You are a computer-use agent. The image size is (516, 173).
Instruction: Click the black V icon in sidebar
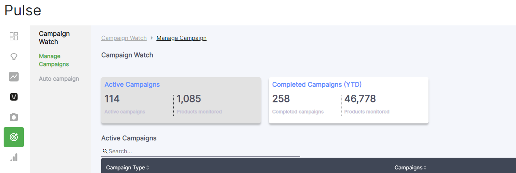pyautogui.click(x=14, y=97)
